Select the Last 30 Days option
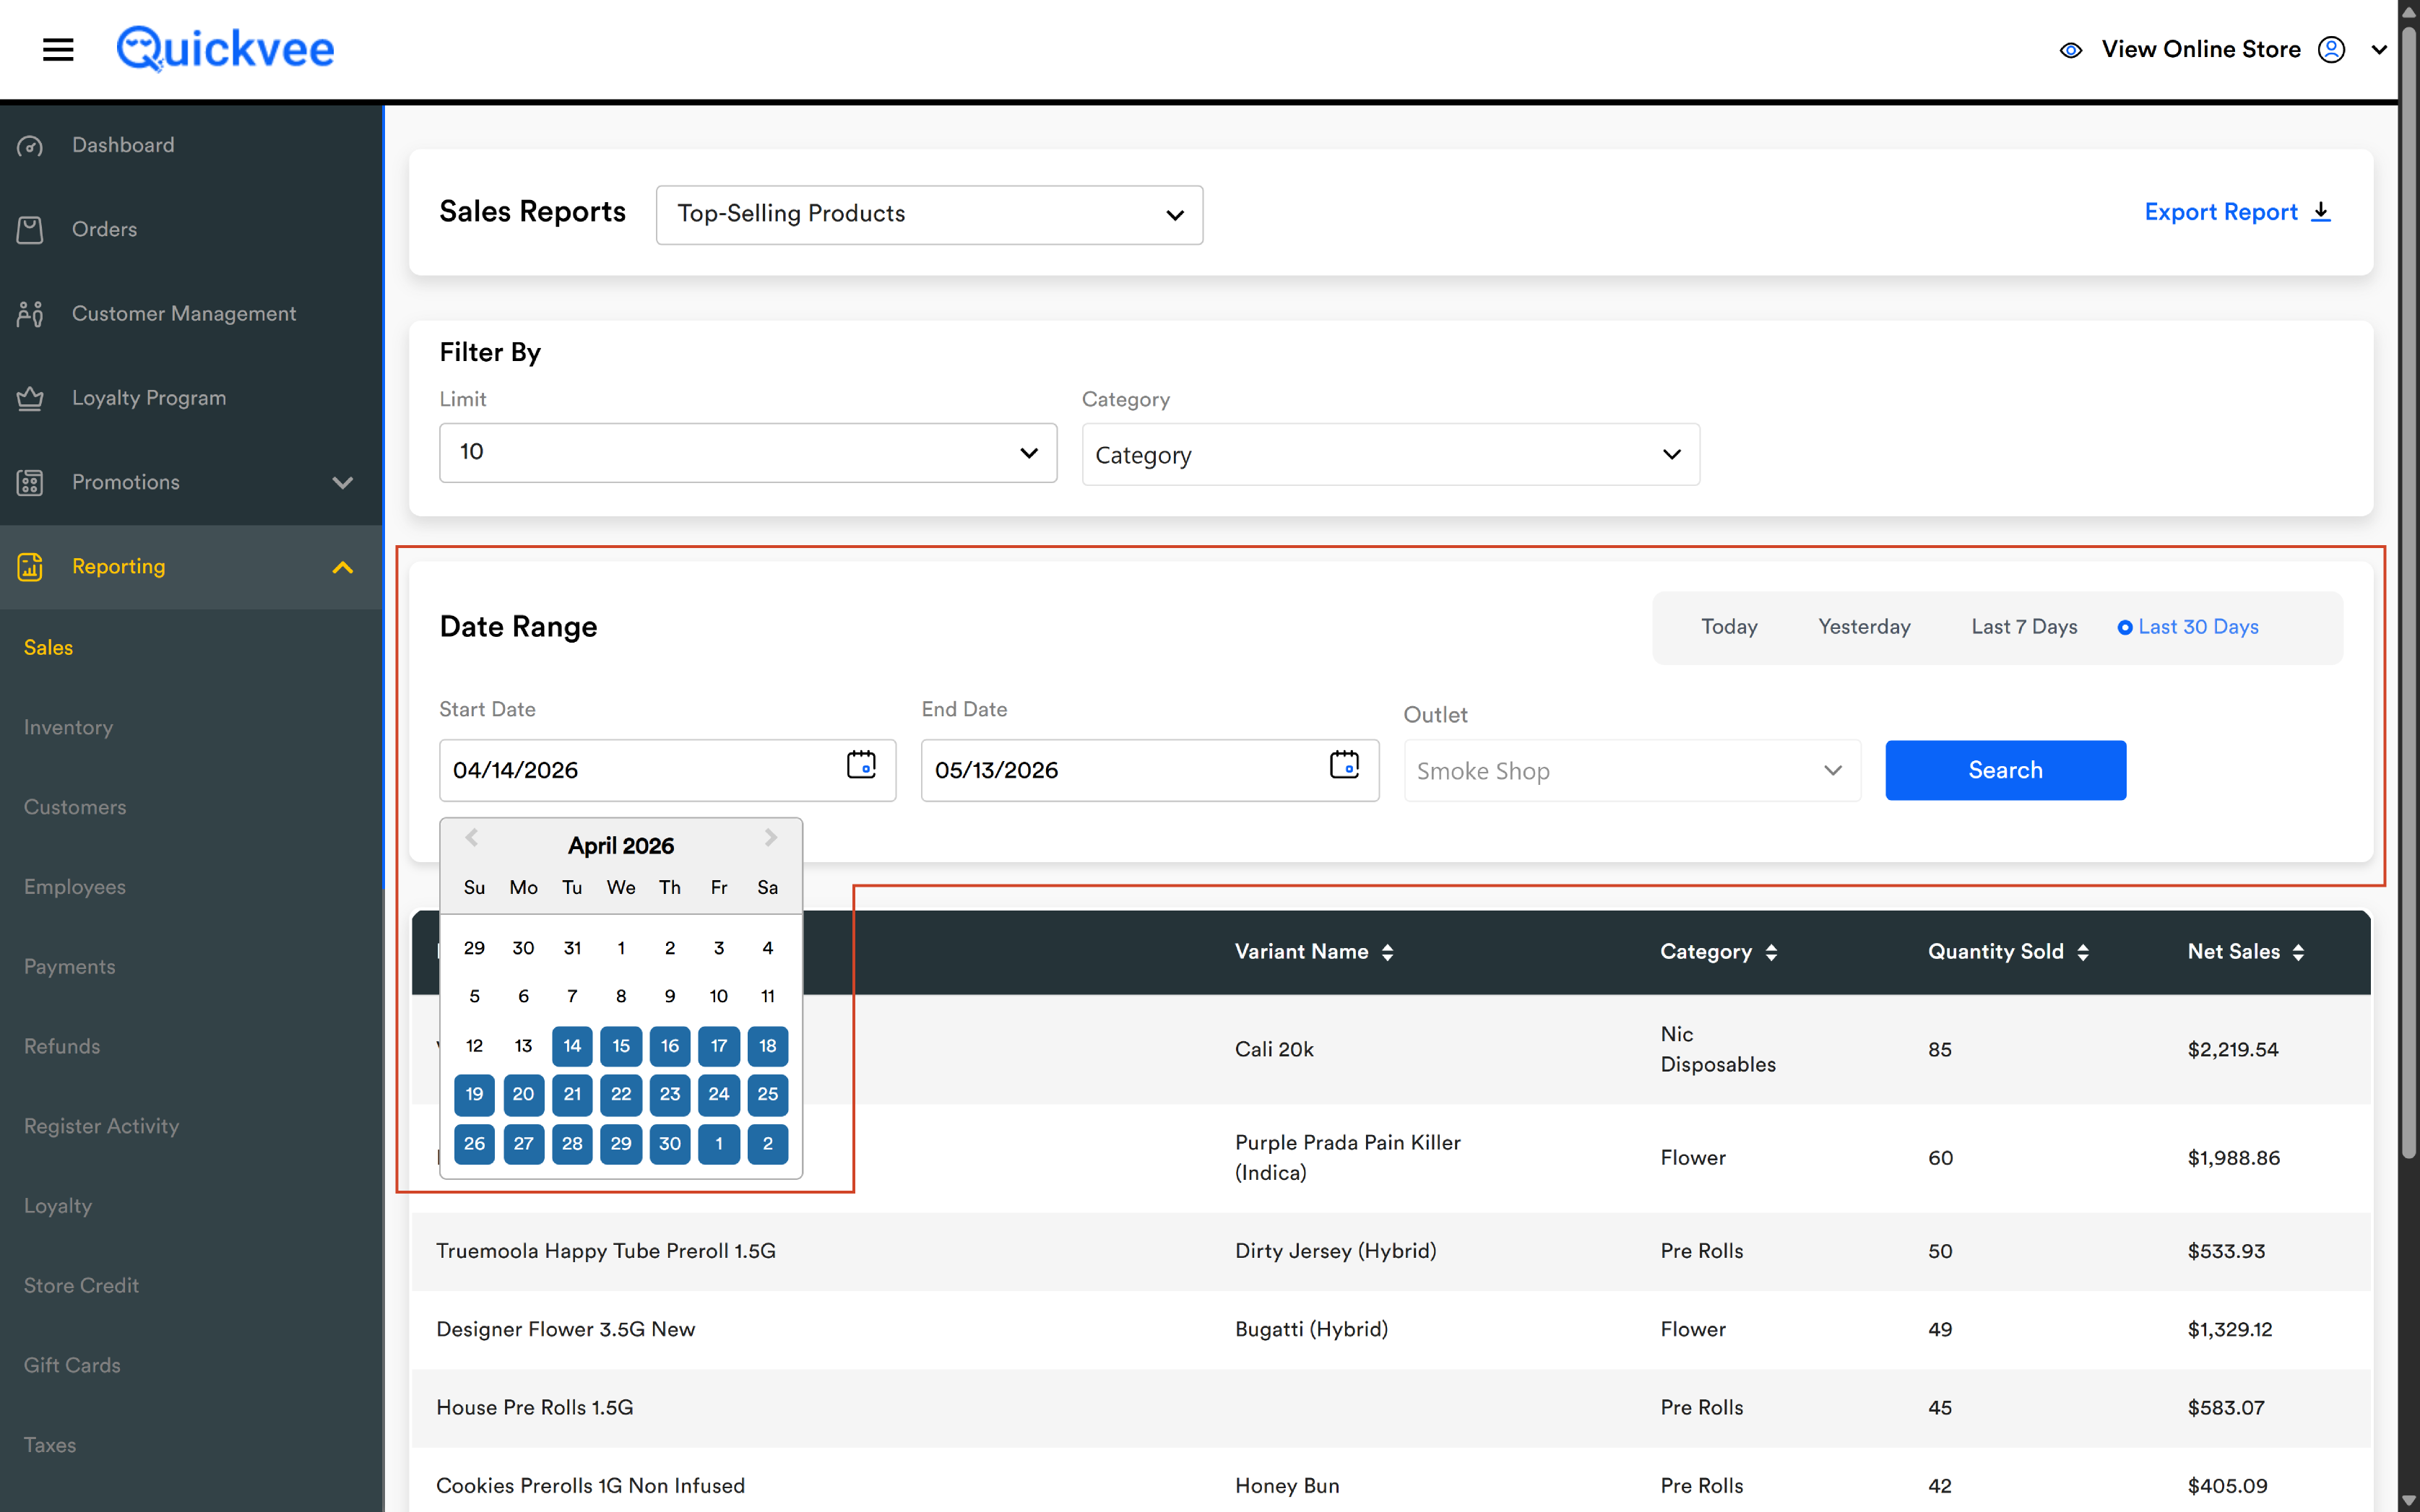2420x1512 pixels. (2188, 627)
